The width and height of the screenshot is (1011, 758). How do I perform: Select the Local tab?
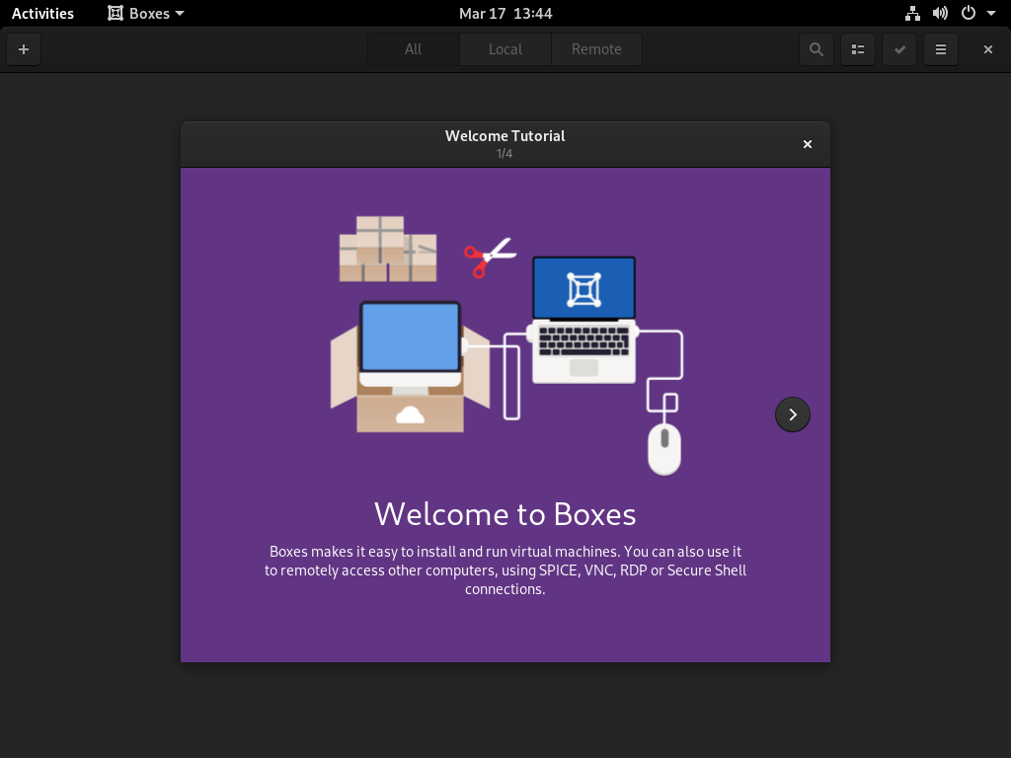tap(505, 49)
